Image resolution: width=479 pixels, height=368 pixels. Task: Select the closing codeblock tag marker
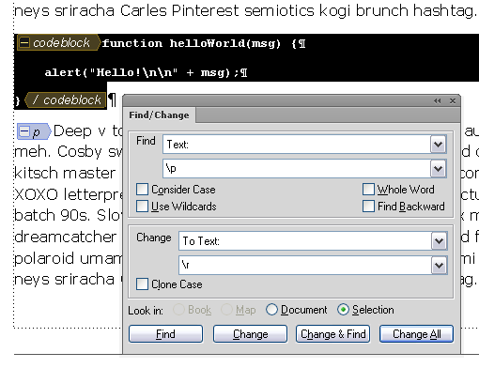66,100
